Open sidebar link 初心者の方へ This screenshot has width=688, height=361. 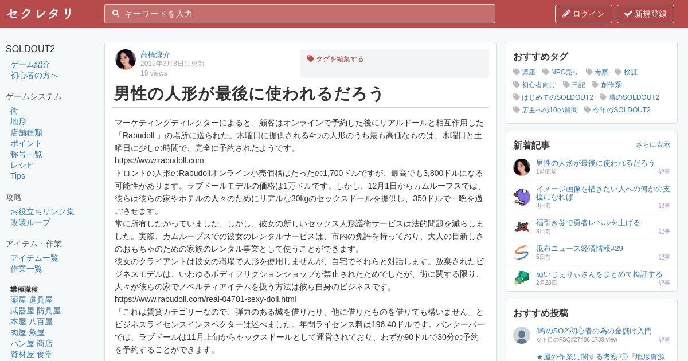[34, 75]
